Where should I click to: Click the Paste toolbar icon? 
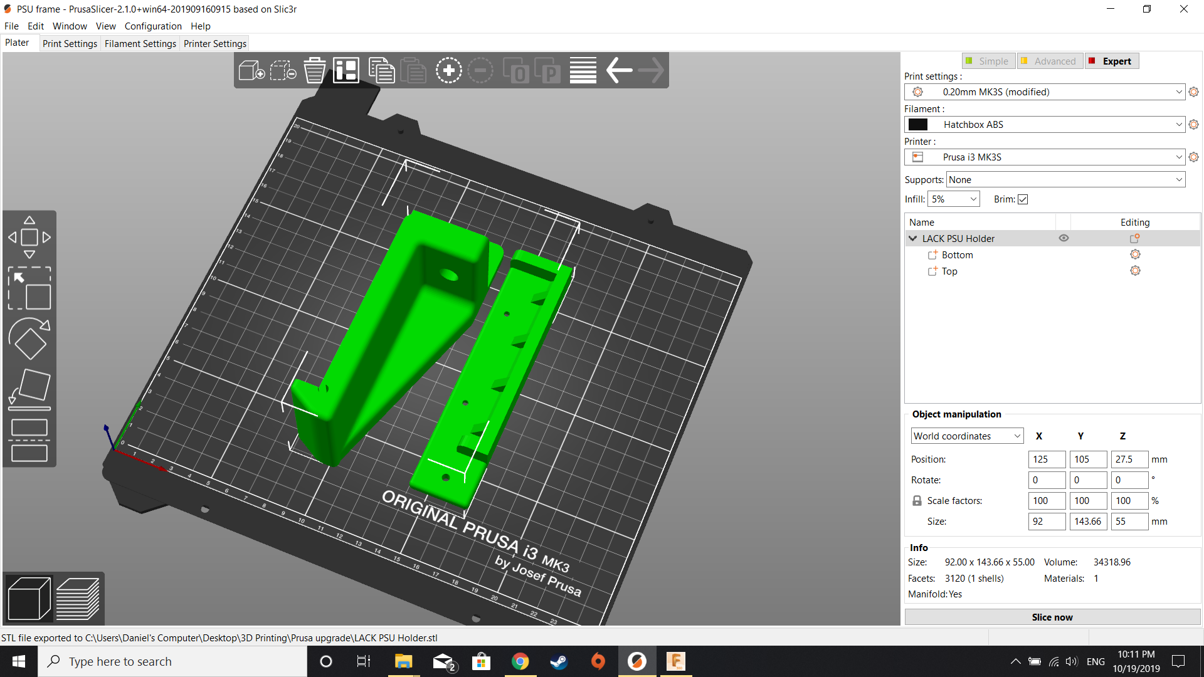(413, 70)
